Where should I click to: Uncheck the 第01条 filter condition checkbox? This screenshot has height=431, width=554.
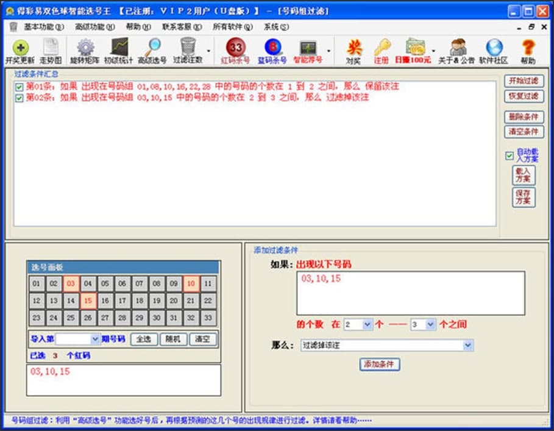20,88
